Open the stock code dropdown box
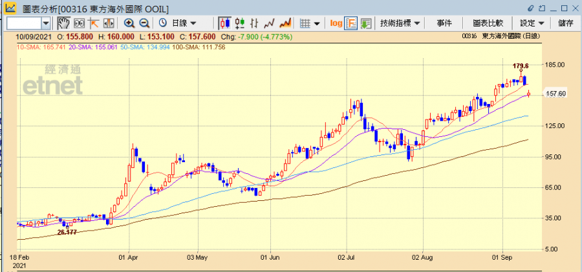 click(x=45, y=23)
